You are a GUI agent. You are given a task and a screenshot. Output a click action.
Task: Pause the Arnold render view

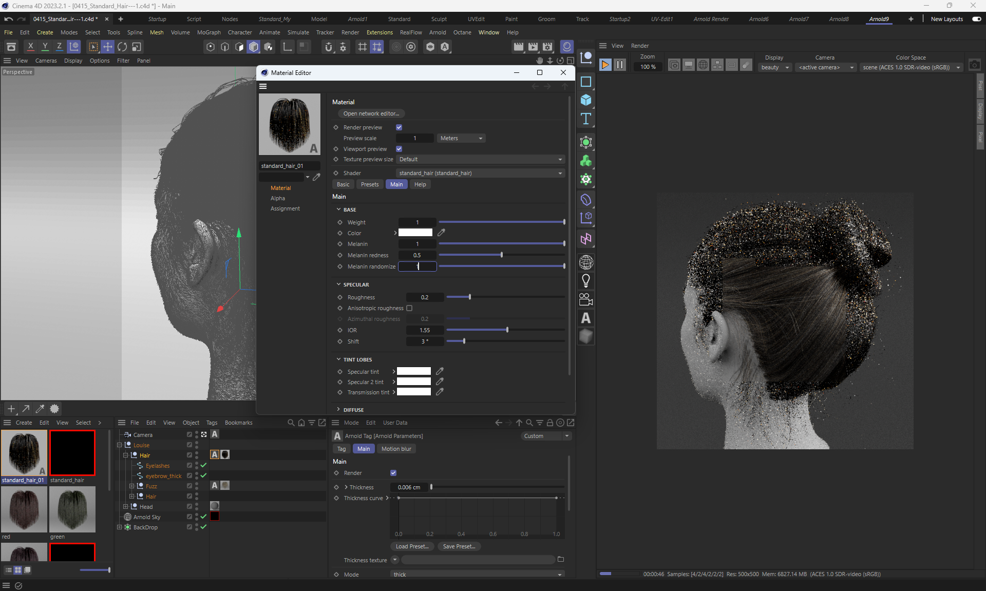(620, 65)
